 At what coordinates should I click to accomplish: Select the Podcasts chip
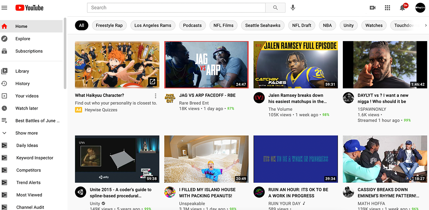point(192,25)
